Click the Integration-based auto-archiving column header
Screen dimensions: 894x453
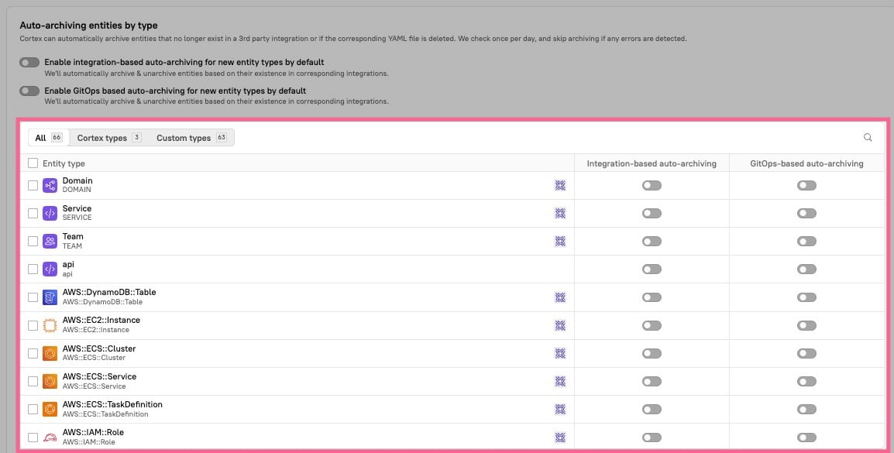pos(652,163)
